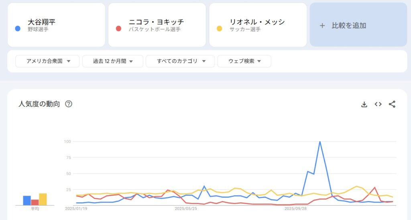The width and height of the screenshot is (411, 220).
Task: Click the yellow dot beside リオネル・メッシ
Action: [220, 28]
